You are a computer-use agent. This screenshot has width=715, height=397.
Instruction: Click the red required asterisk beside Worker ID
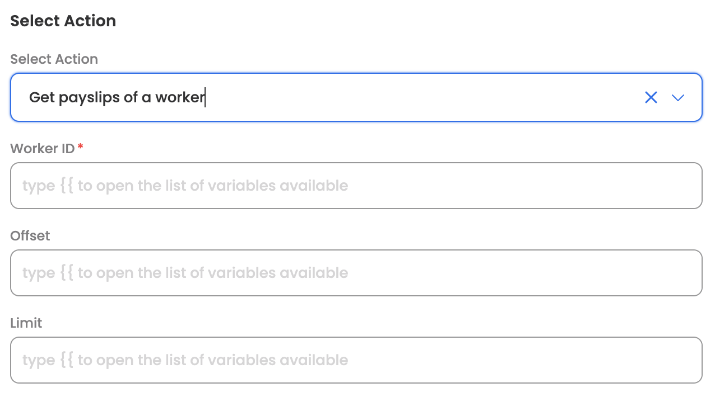[81, 147]
